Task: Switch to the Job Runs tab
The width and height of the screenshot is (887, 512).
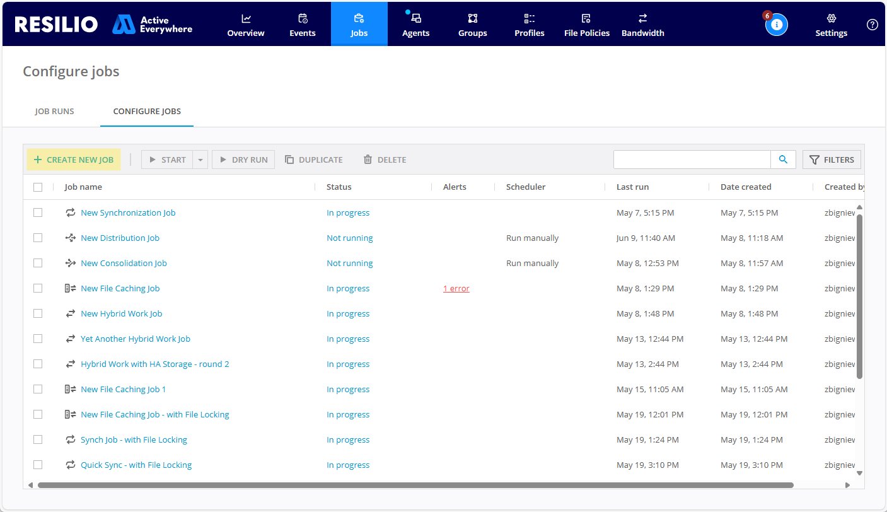Action: [54, 111]
